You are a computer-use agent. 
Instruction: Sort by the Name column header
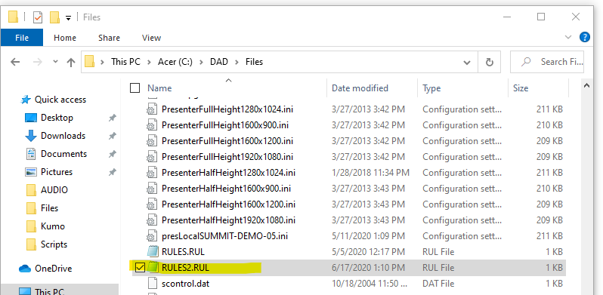click(159, 88)
